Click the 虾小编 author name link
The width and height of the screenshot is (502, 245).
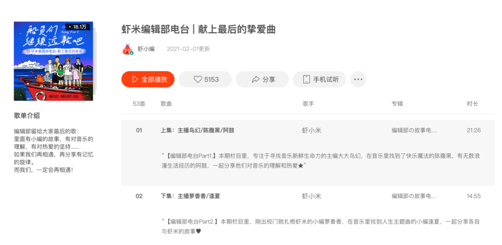click(x=146, y=49)
